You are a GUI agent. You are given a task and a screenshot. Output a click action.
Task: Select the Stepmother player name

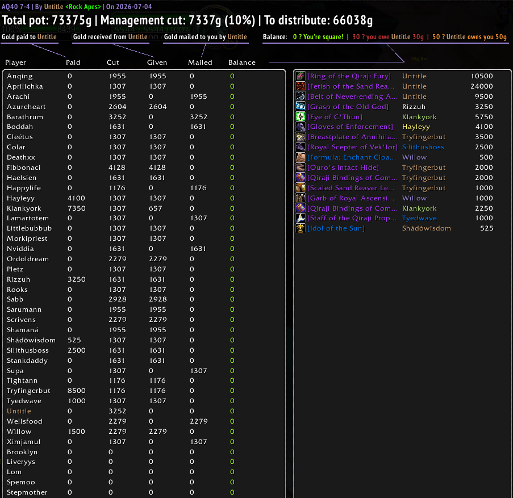coord(27,492)
